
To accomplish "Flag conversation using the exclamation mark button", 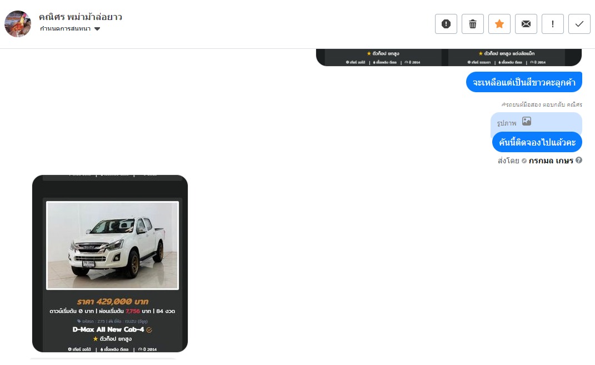I will coord(552,24).
